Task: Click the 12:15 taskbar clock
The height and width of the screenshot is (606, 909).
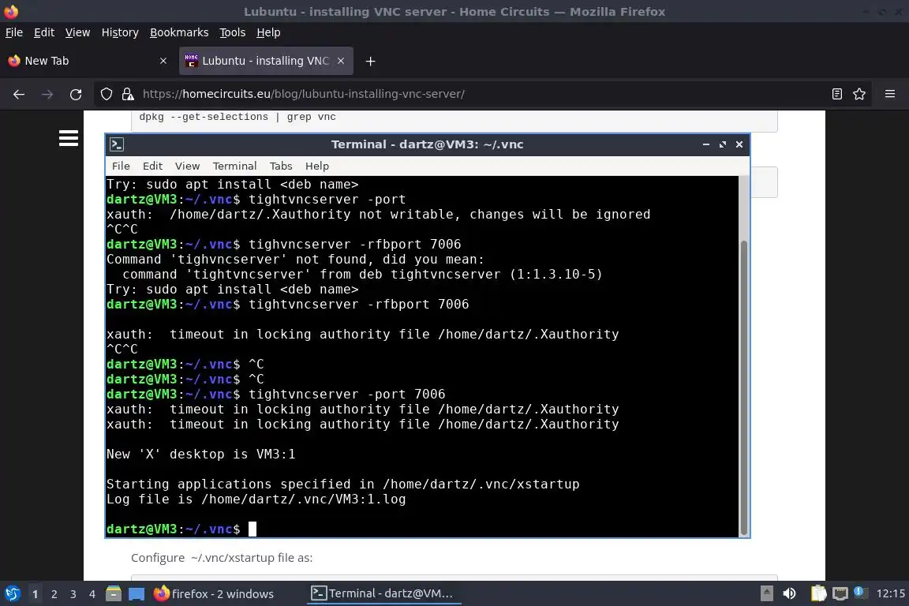Action: (890, 594)
